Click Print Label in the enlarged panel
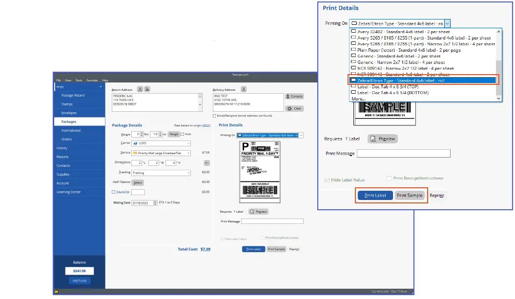Screen dimensions: 515x299 375,195
